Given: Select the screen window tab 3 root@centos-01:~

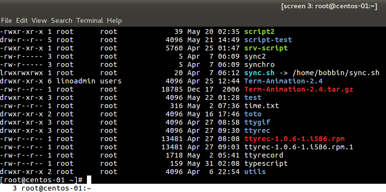Looking at the screenshot, I should tap(52, 188).
